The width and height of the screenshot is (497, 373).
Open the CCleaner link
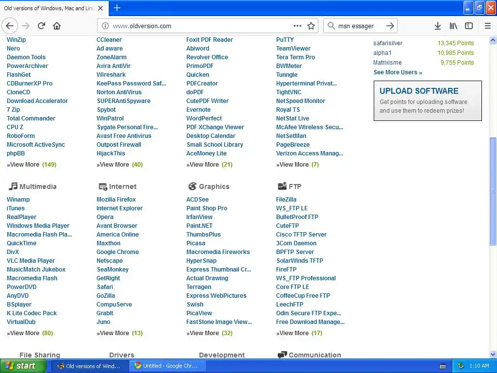109,40
